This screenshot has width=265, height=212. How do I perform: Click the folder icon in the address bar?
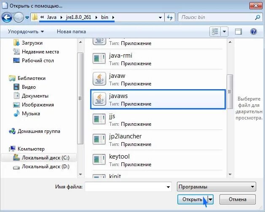pyautogui.click(x=35, y=17)
